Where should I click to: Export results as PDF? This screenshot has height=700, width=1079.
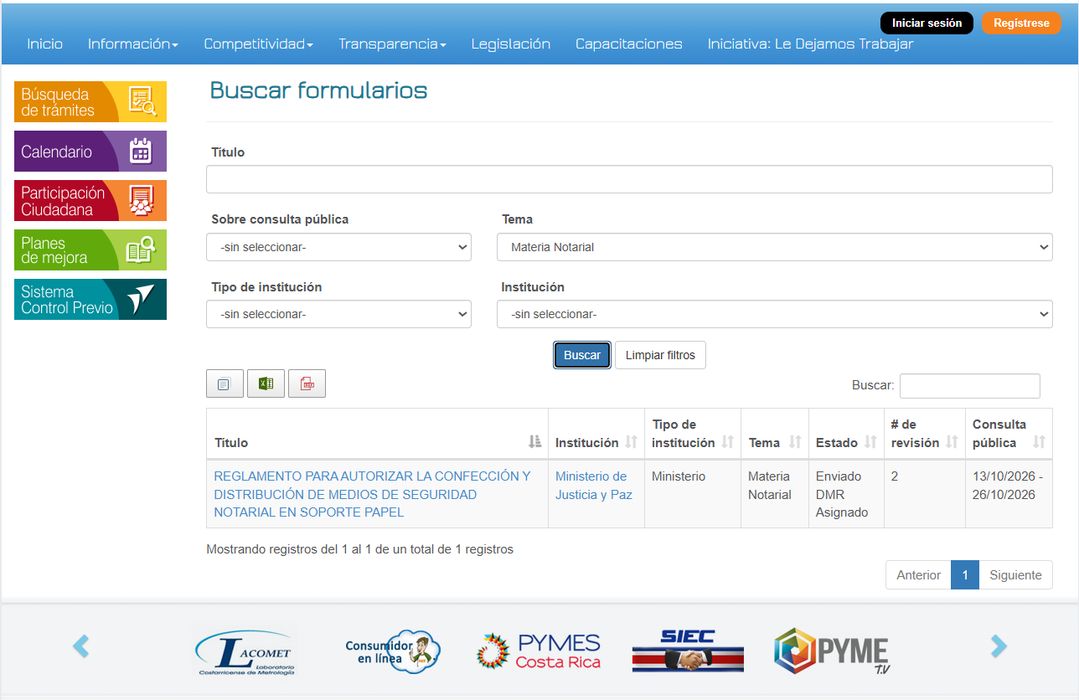point(307,383)
